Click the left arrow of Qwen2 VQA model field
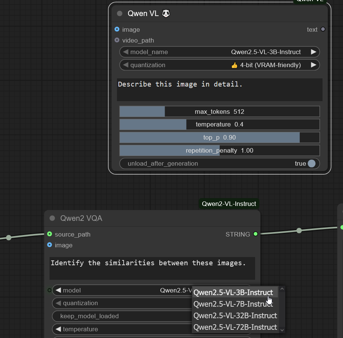This screenshot has height=338, width=343. [58, 290]
